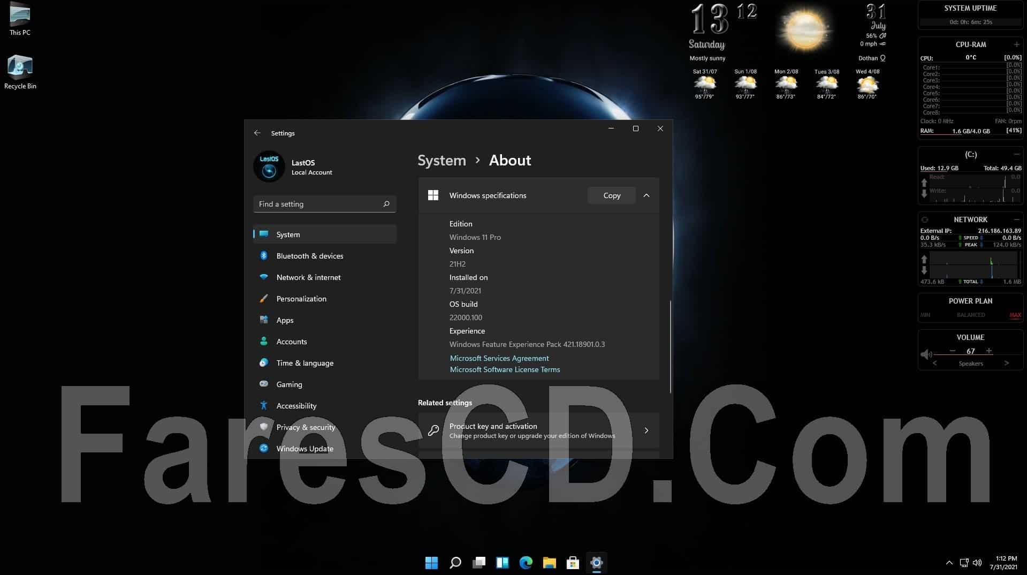Screen dimensions: 1027x575
Task: Switch to previous audio device arrow
Action: [x=935, y=363]
